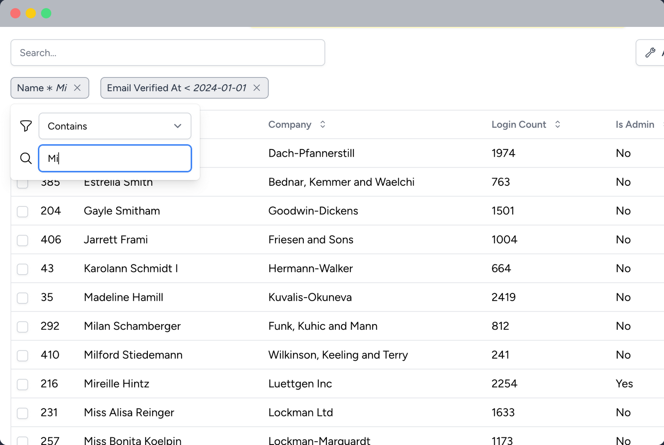The width and height of the screenshot is (664, 445).
Task: Click the Hermann-Walker company cell
Action: (x=311, y=268)
